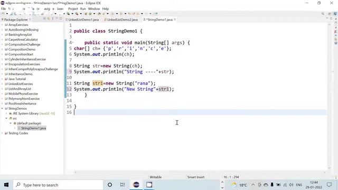Click the Open Perspective icon
The width and height of the screenshot is (338, 190).
330,14
